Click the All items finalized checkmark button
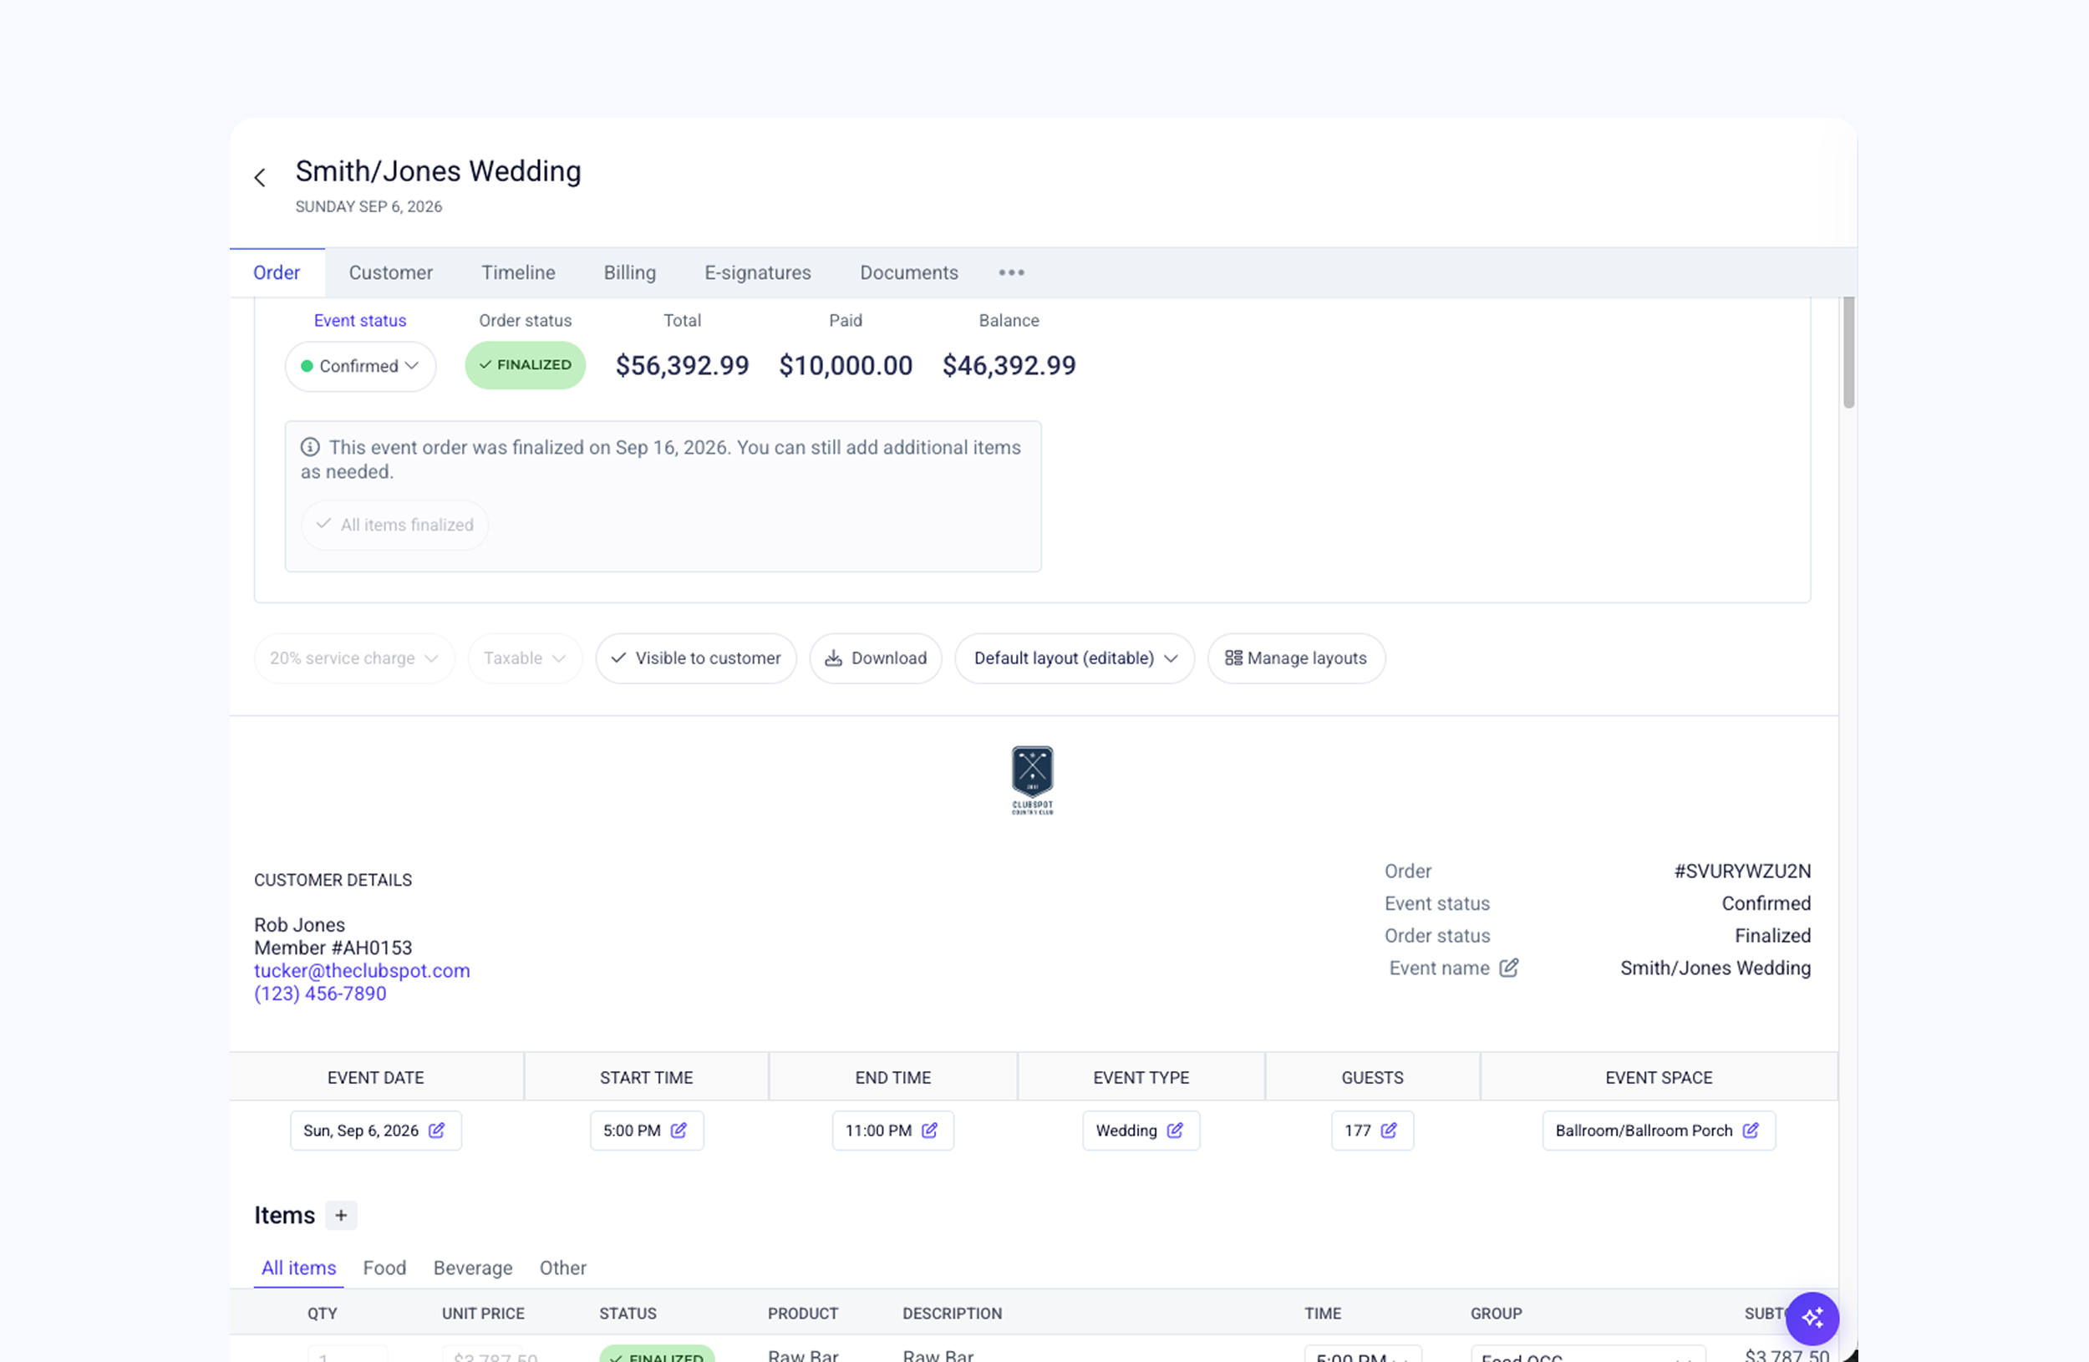The width and height of the screenshot is (2089, 1362). 395,525
